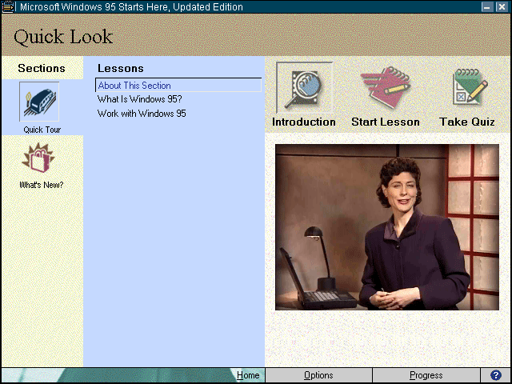Open the What's New shopping bag icon
The image size is (512, 384).
38,158
